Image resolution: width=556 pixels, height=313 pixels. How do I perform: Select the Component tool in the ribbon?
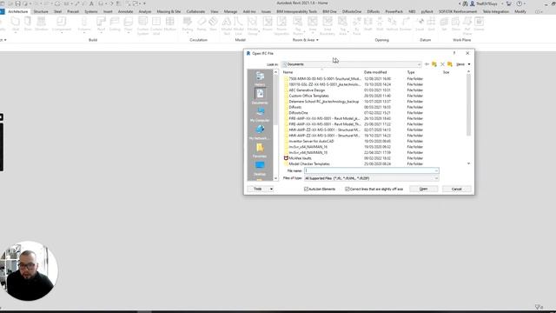coord(62,24)
